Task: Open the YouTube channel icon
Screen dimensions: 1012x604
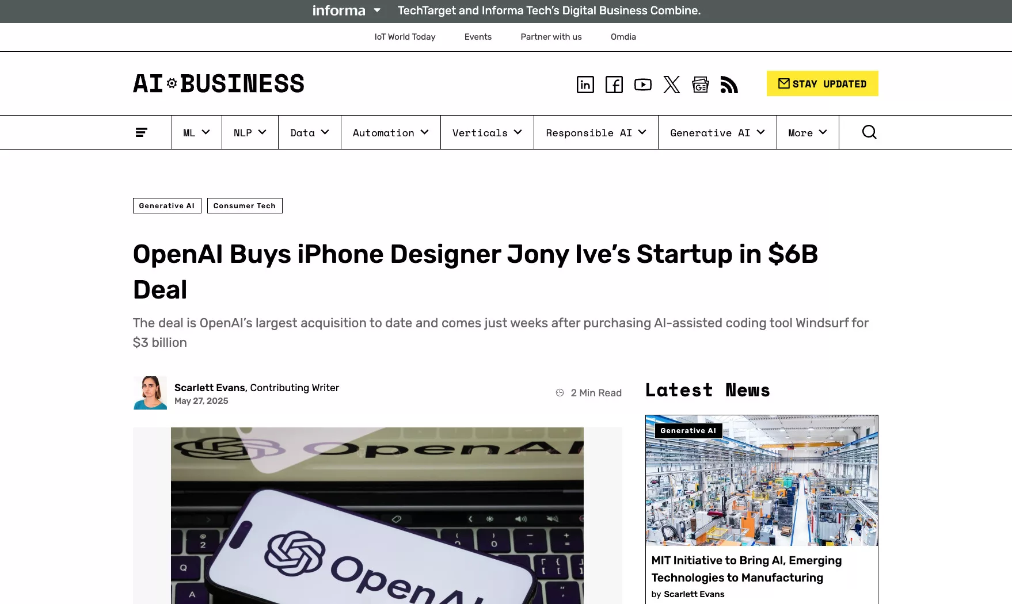Action: tap(642, 85)
